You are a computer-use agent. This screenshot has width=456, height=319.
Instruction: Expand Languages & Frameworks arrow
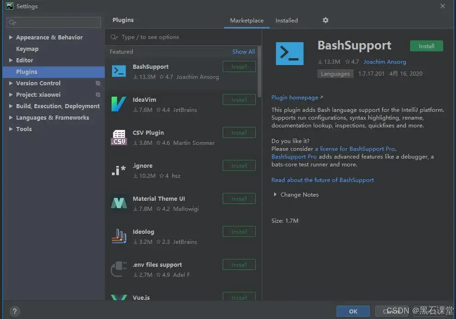click(11, 117)
